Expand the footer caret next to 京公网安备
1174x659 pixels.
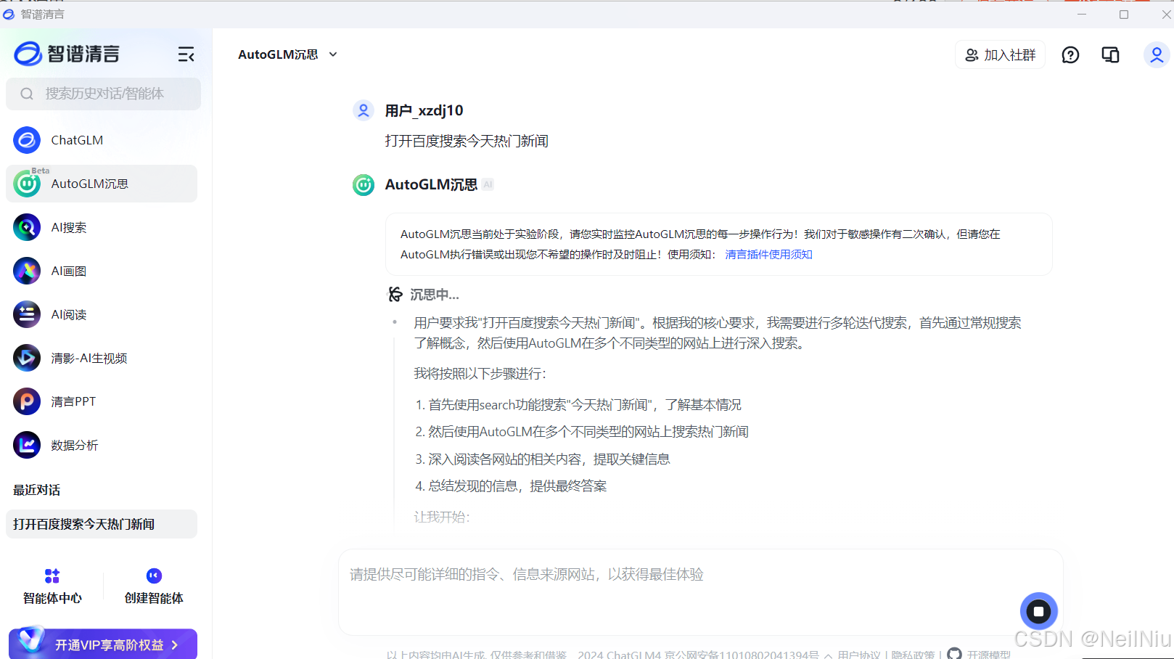coord(828,655)
